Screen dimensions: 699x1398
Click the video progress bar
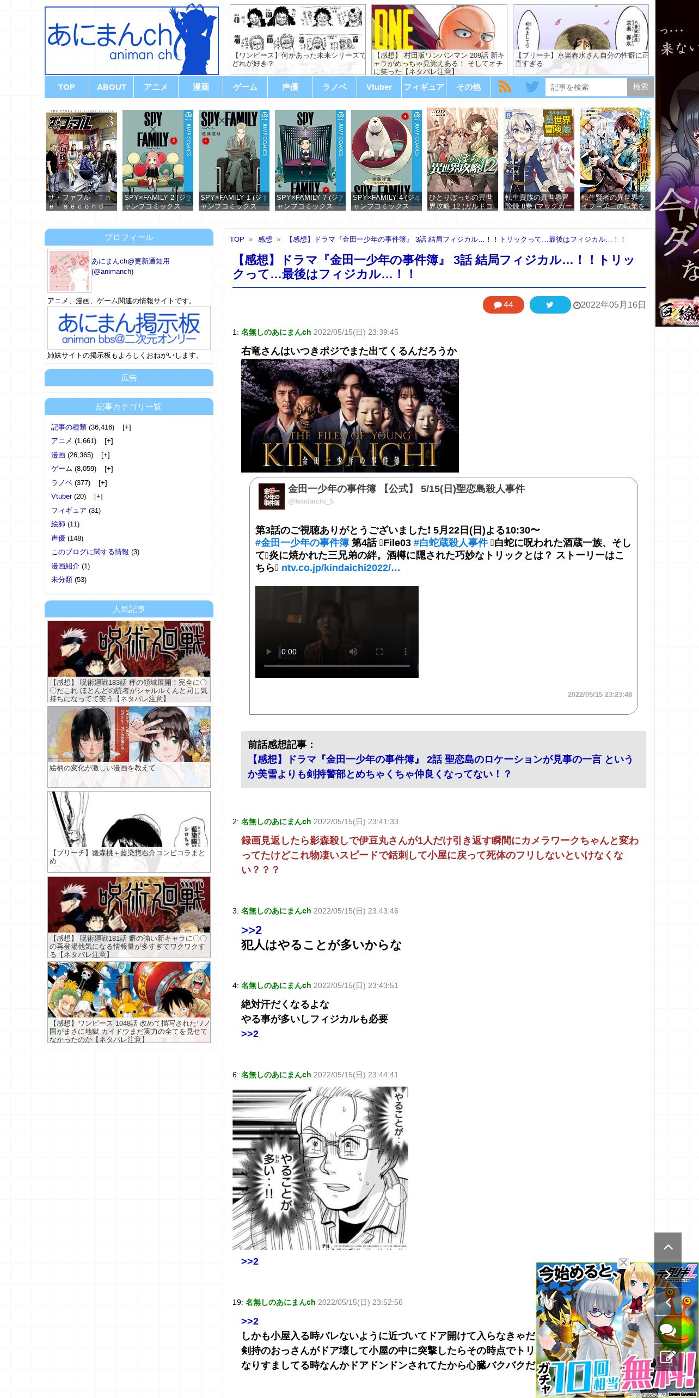(337, 666)
